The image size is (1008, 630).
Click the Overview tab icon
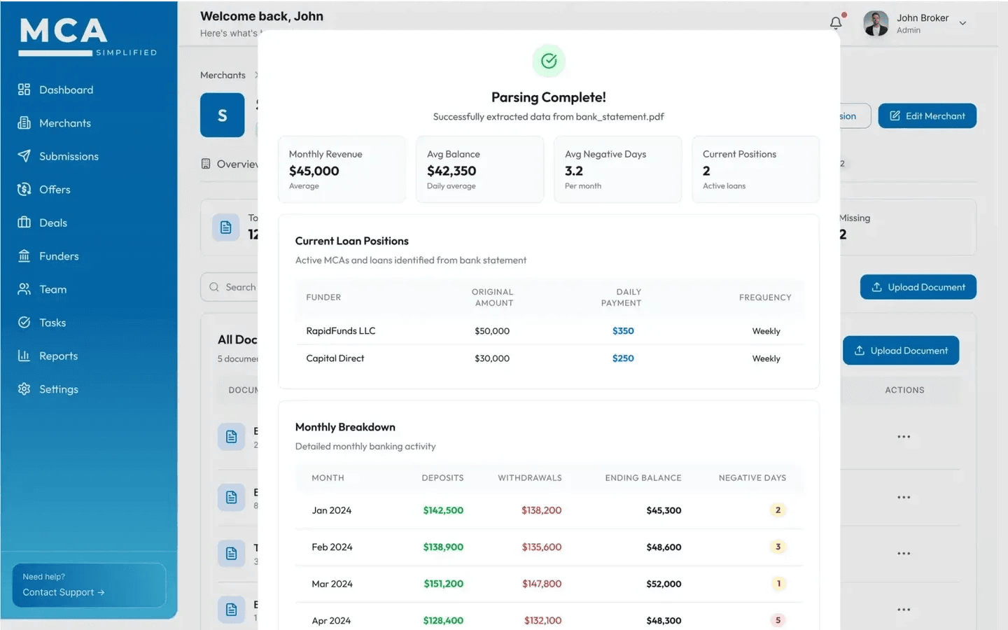click(206, 164)
